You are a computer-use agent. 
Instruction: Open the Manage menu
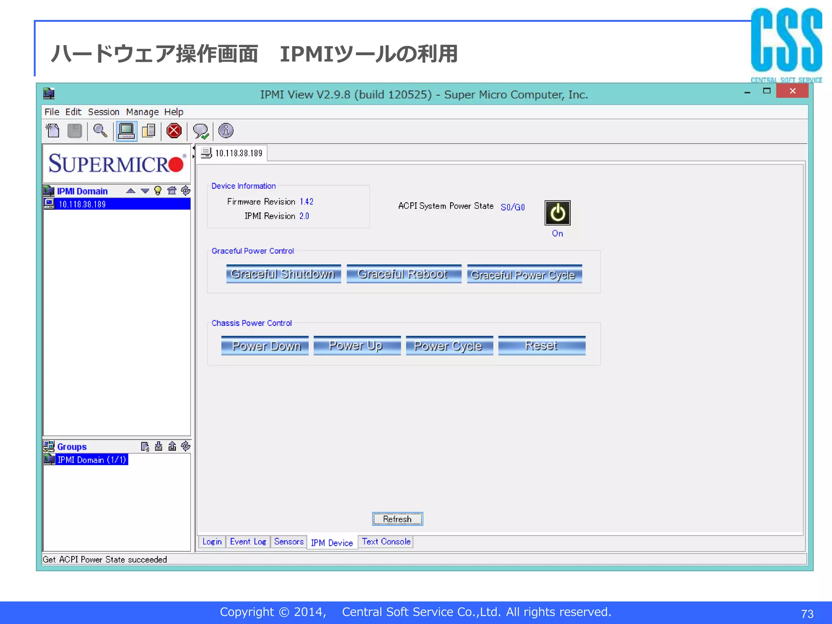coord(142,112)
